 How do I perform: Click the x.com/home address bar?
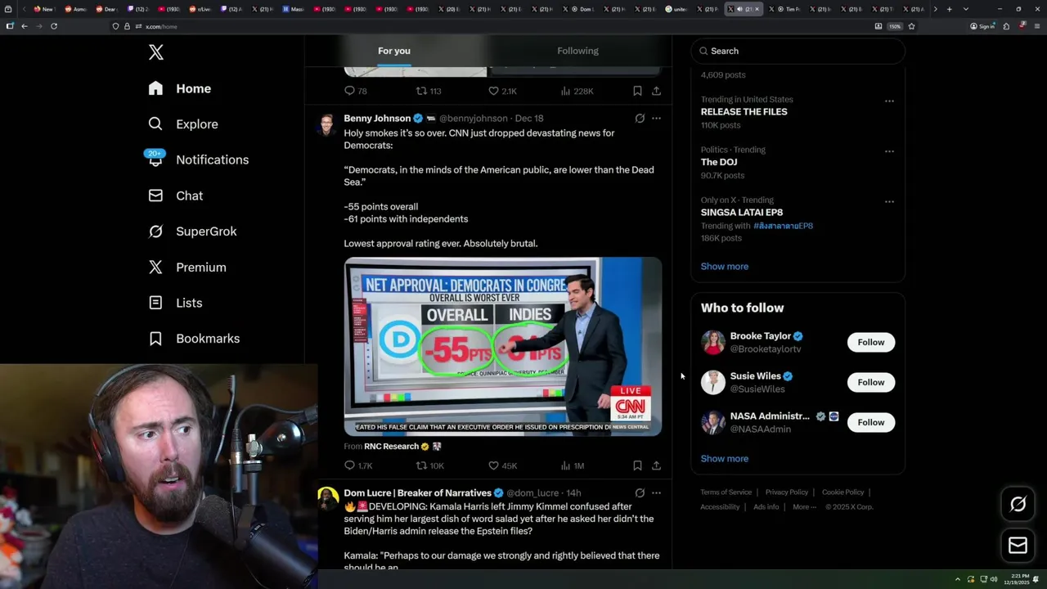491,26
